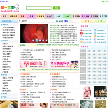Click the share count showing 0
The image size is (108, 108).
click(x=71, y=21)
